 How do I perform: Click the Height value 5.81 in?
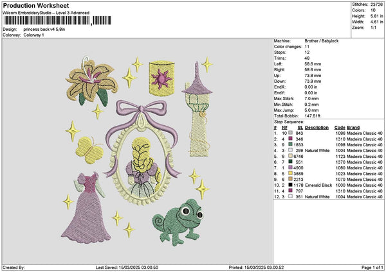(x=376, y=16)
